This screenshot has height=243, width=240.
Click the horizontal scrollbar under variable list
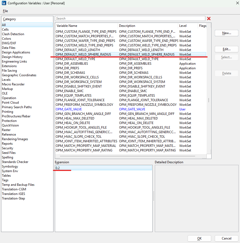(x=127, y=156)
